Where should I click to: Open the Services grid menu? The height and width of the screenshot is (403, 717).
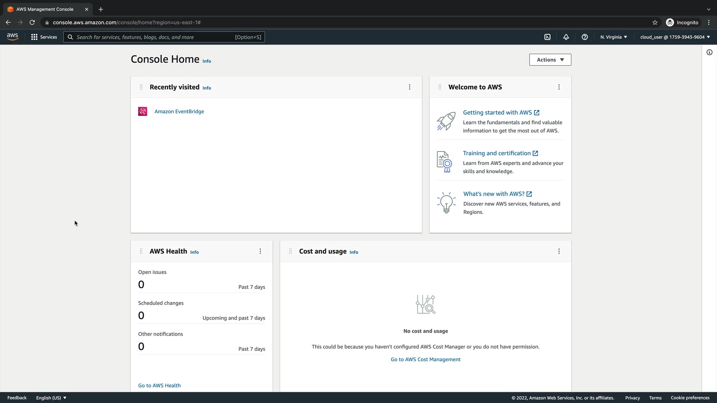point(44,37)
